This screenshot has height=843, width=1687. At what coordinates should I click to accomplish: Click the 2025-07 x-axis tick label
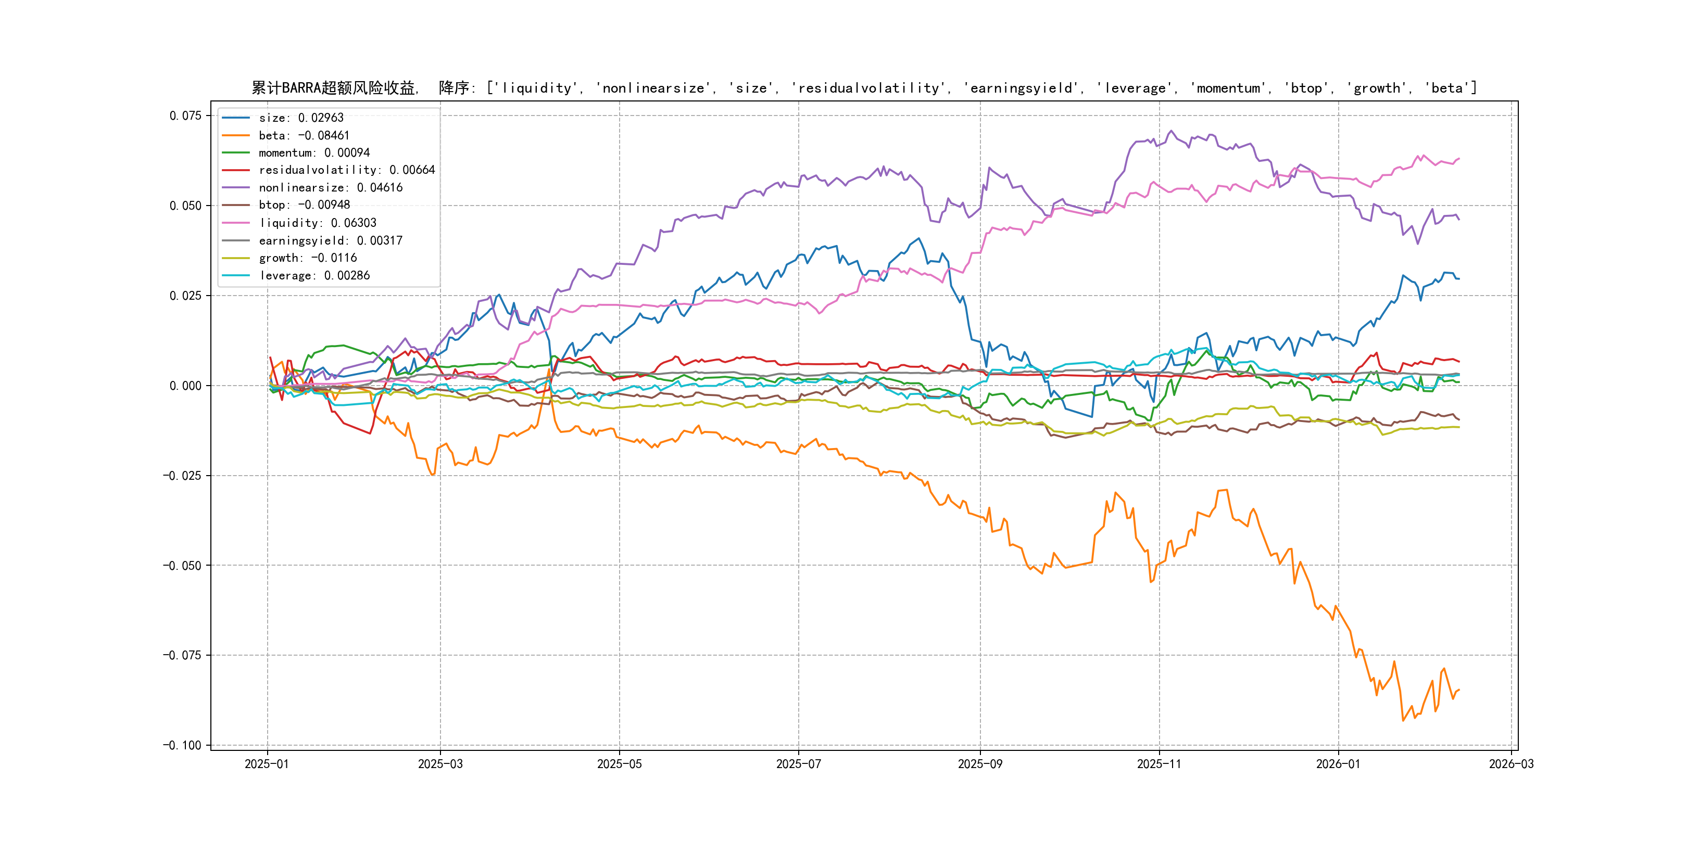coord(798,764)
